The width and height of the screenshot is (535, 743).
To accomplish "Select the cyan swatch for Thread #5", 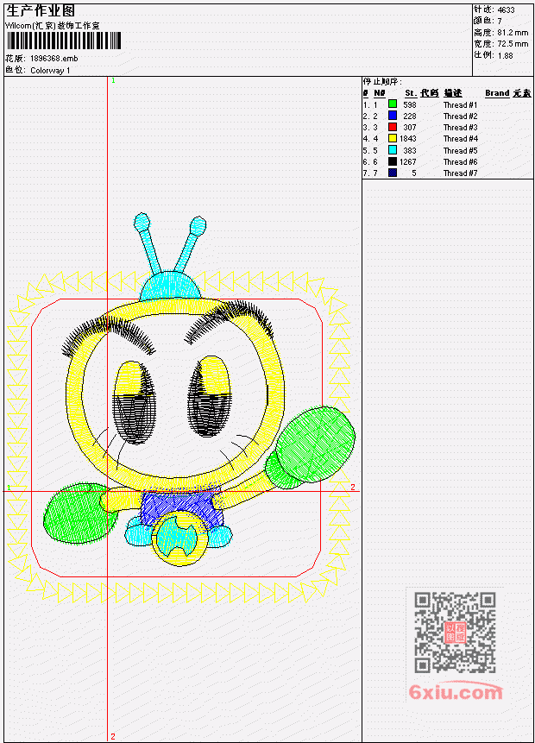I will pyautogui.click(x=393, y=150).
